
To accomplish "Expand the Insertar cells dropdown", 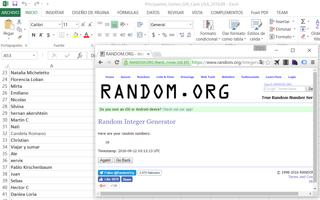I will [293, 21].
